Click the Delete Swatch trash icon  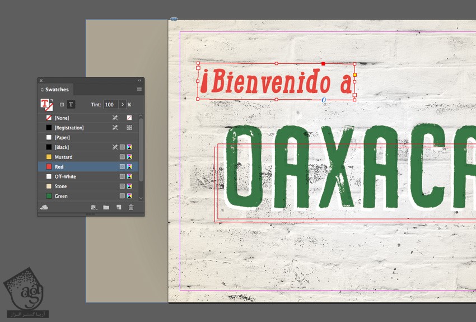tap(131, 207)
